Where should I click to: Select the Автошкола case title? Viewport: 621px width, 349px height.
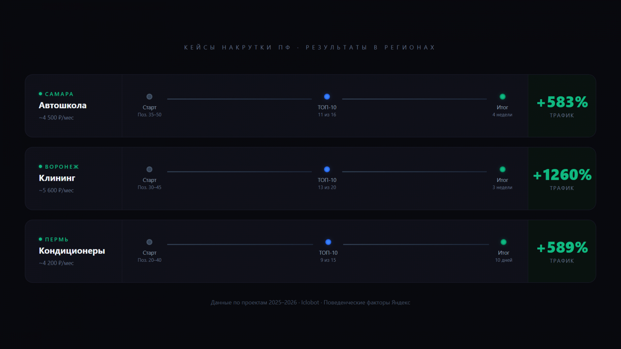62,105
